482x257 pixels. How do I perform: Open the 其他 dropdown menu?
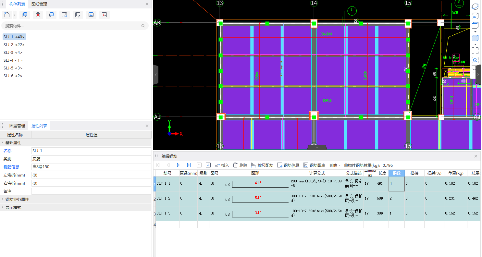[335, 165]
